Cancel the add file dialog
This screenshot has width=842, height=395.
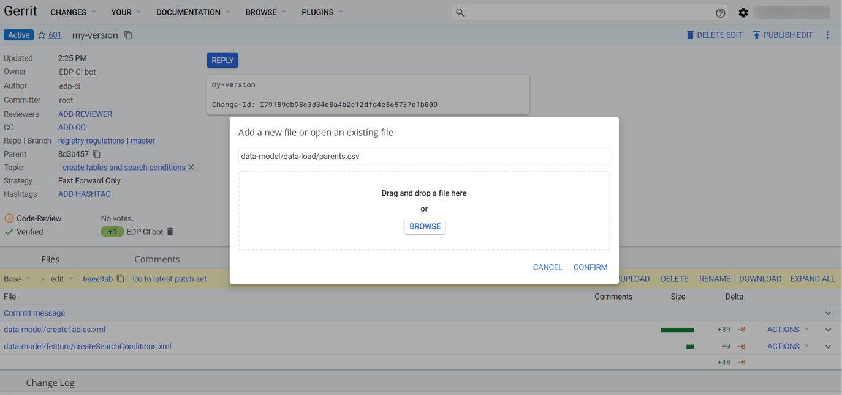(547, 267)
